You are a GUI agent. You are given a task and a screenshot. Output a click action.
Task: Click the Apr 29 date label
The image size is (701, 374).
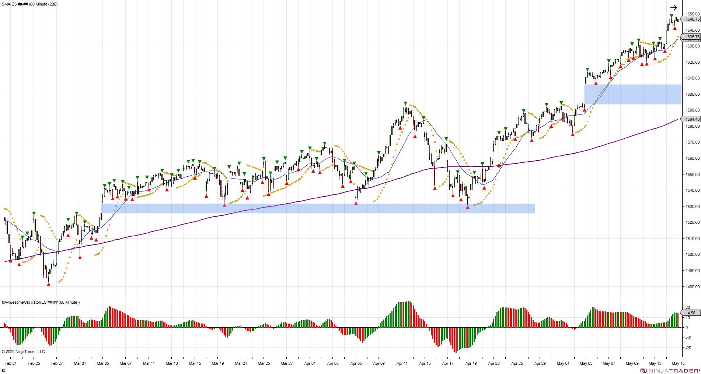point(540,363)
